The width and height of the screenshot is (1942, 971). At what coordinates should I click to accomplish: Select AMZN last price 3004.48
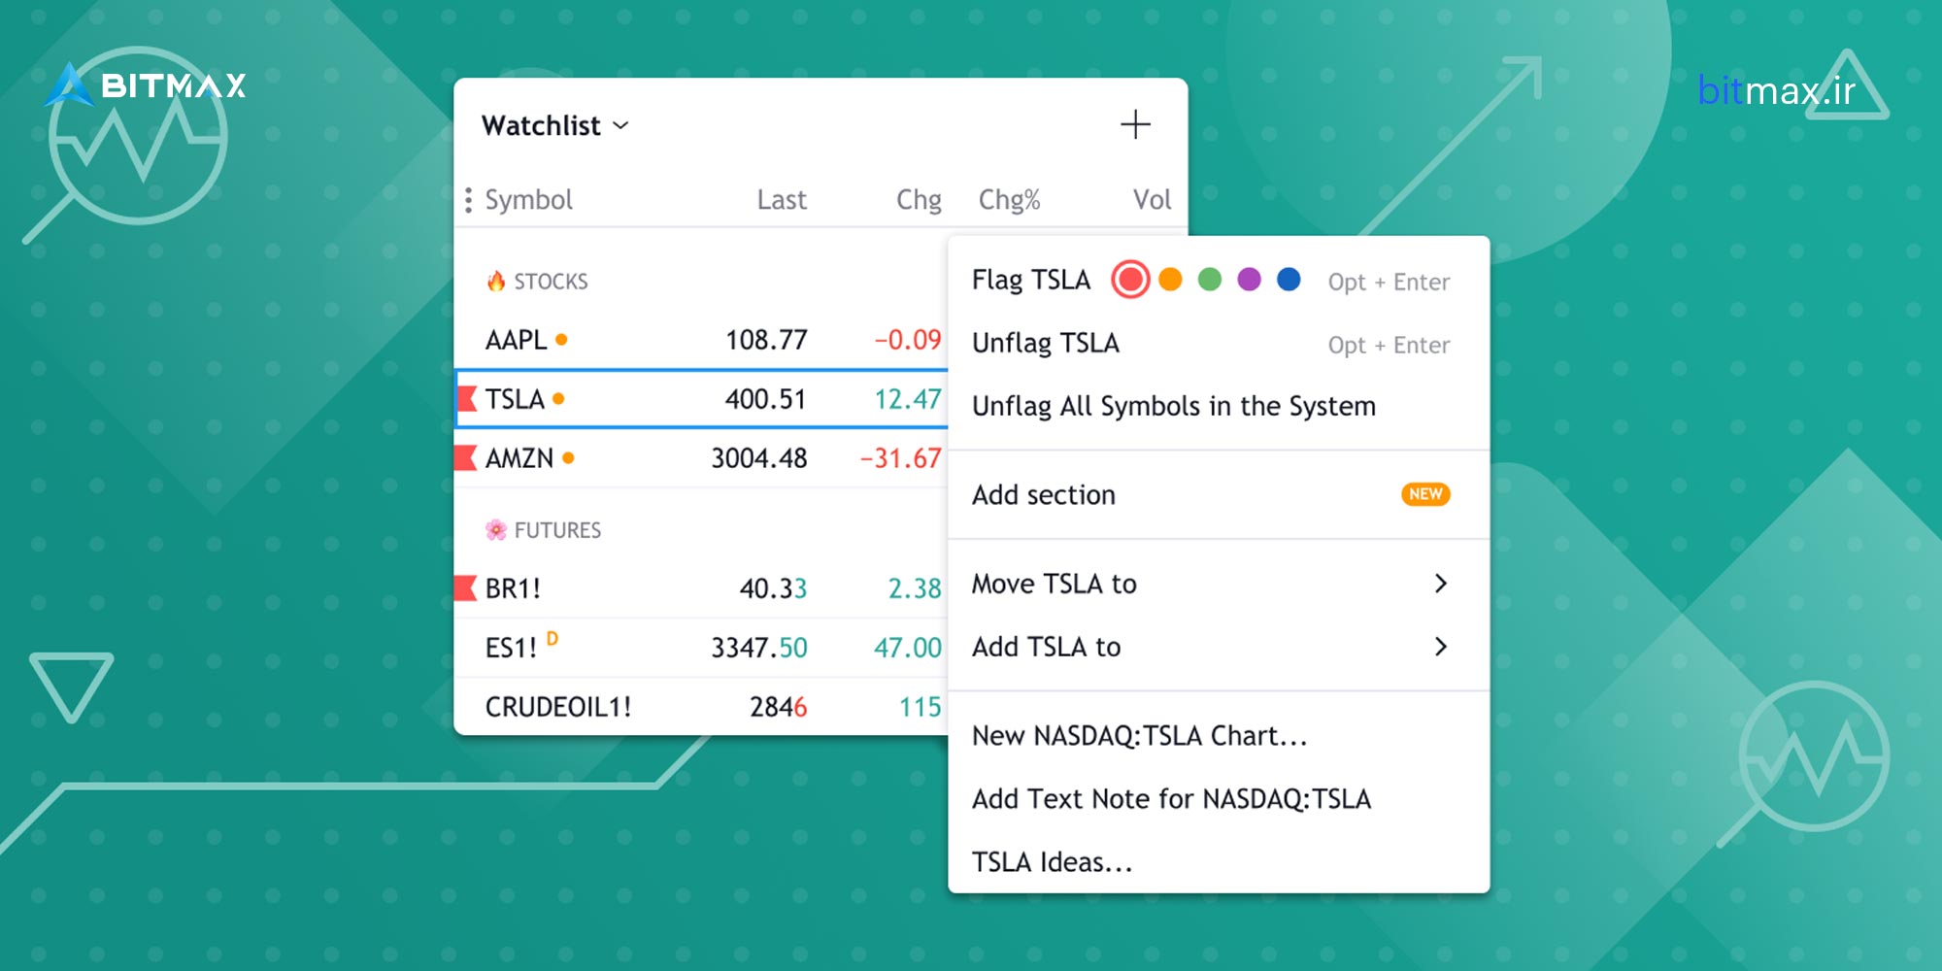coord(758,458)
